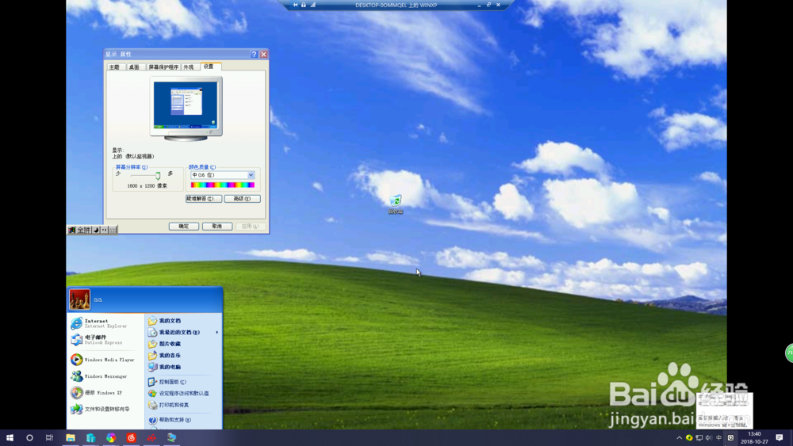Click the 疑难解答 button
The width and height of the screenshot is (793, 446).
[203, 199]
